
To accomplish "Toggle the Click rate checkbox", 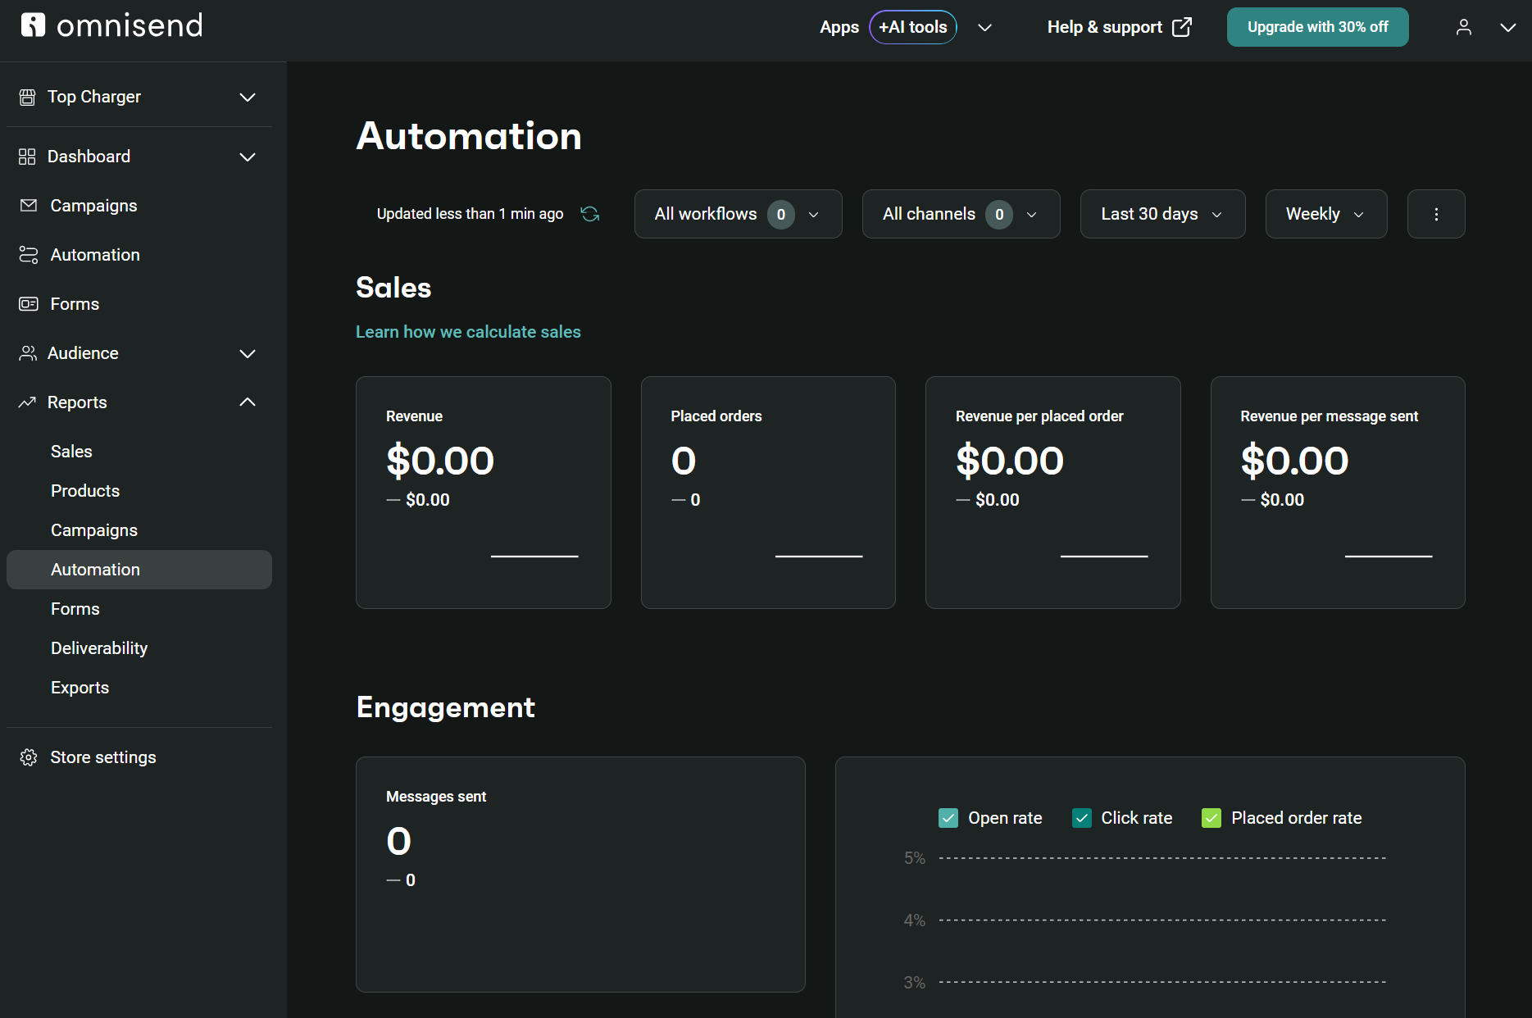I will pyautogui.click(x=1082, y=818).
